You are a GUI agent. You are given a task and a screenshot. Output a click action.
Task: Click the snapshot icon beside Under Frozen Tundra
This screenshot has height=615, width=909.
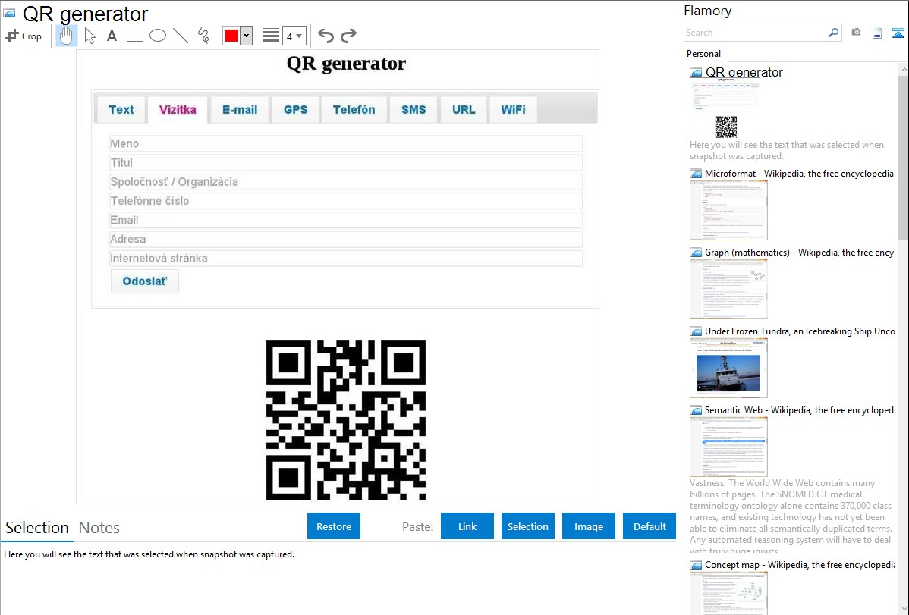coord(696,331)
